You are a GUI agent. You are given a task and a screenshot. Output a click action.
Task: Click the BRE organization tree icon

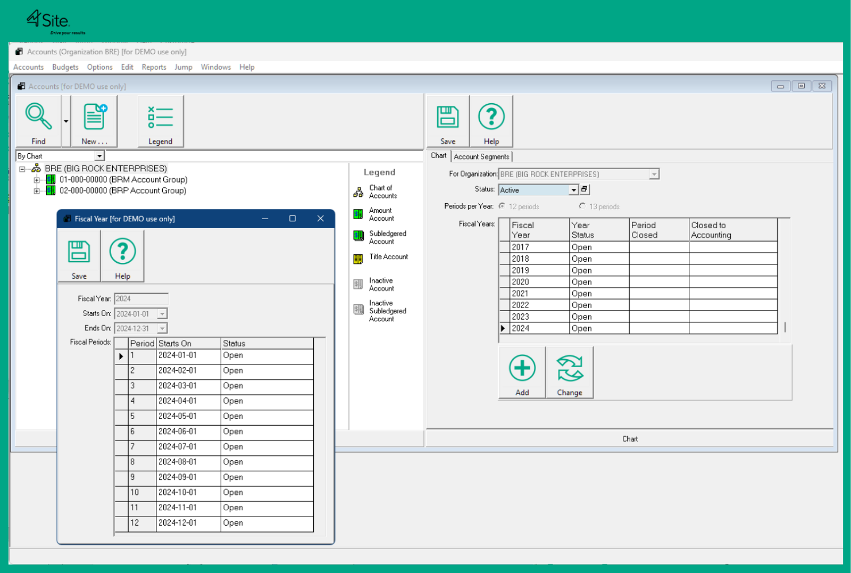tap(36, 169)
